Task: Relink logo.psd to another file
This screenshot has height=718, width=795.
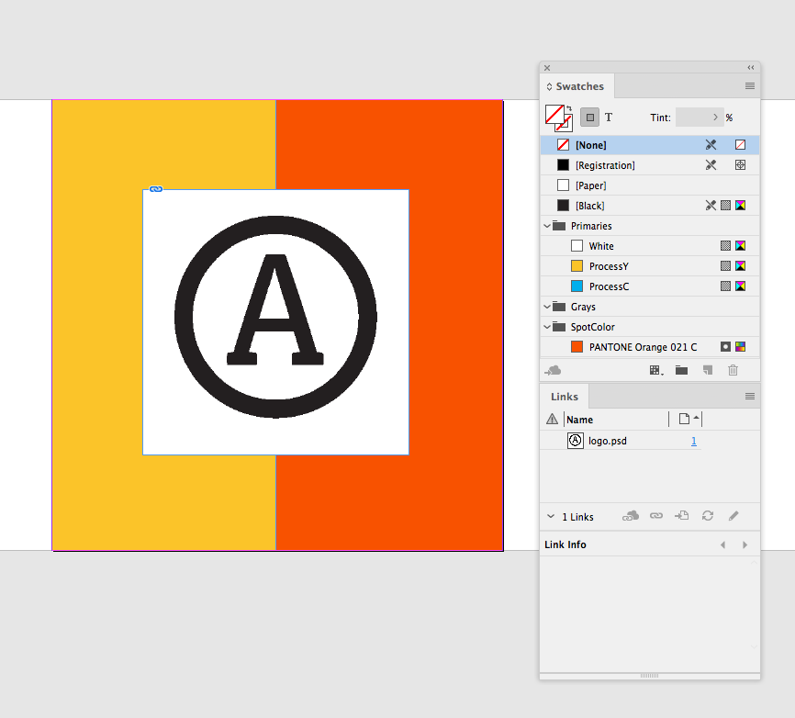Action: pos(655,516)
